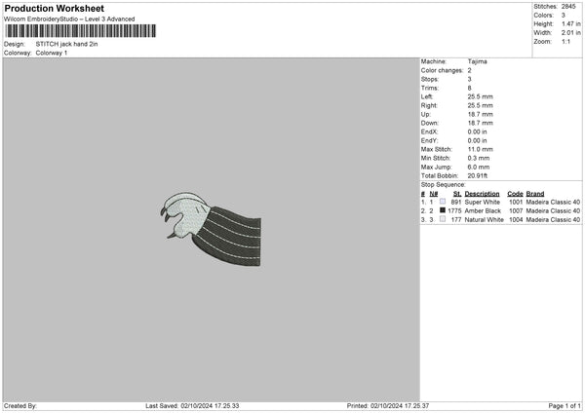Screen dimensions: 585x413
Task: Click the Tajima machine value
Action: 478,61
